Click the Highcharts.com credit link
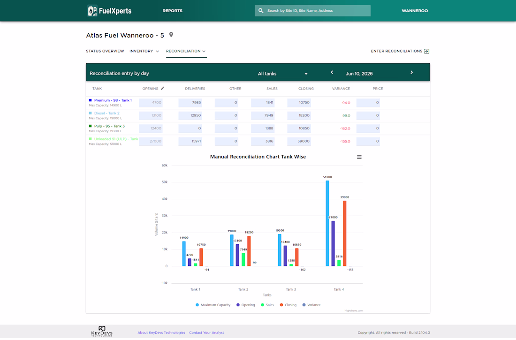The height and width of the screenshot is (340, 516). click(353, 311)
